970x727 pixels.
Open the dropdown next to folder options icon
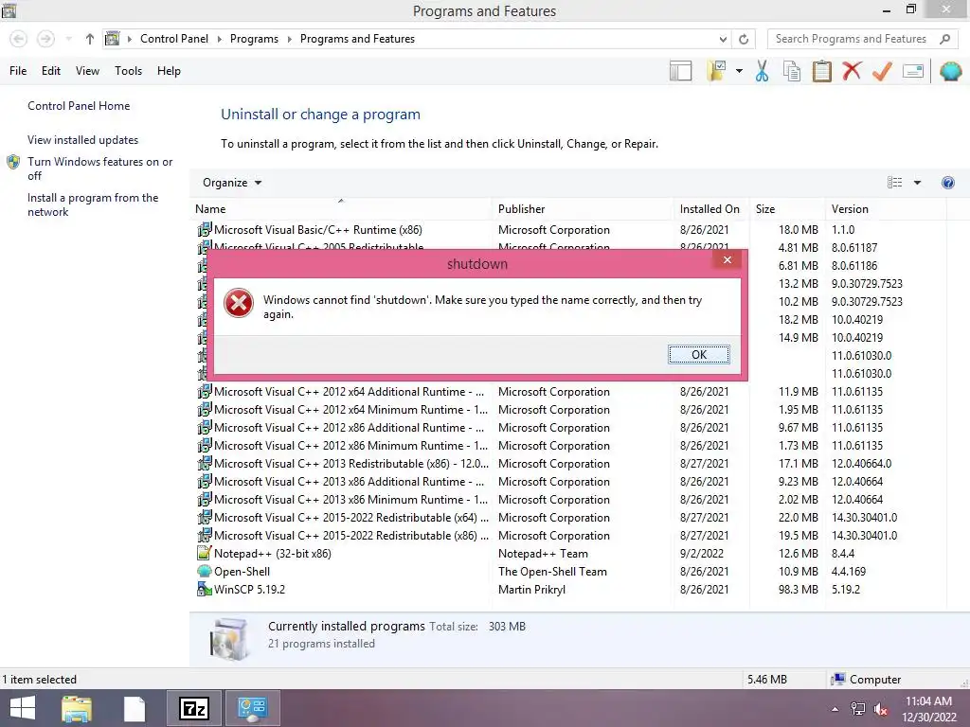pyautogui.click(x=739, y=71)
